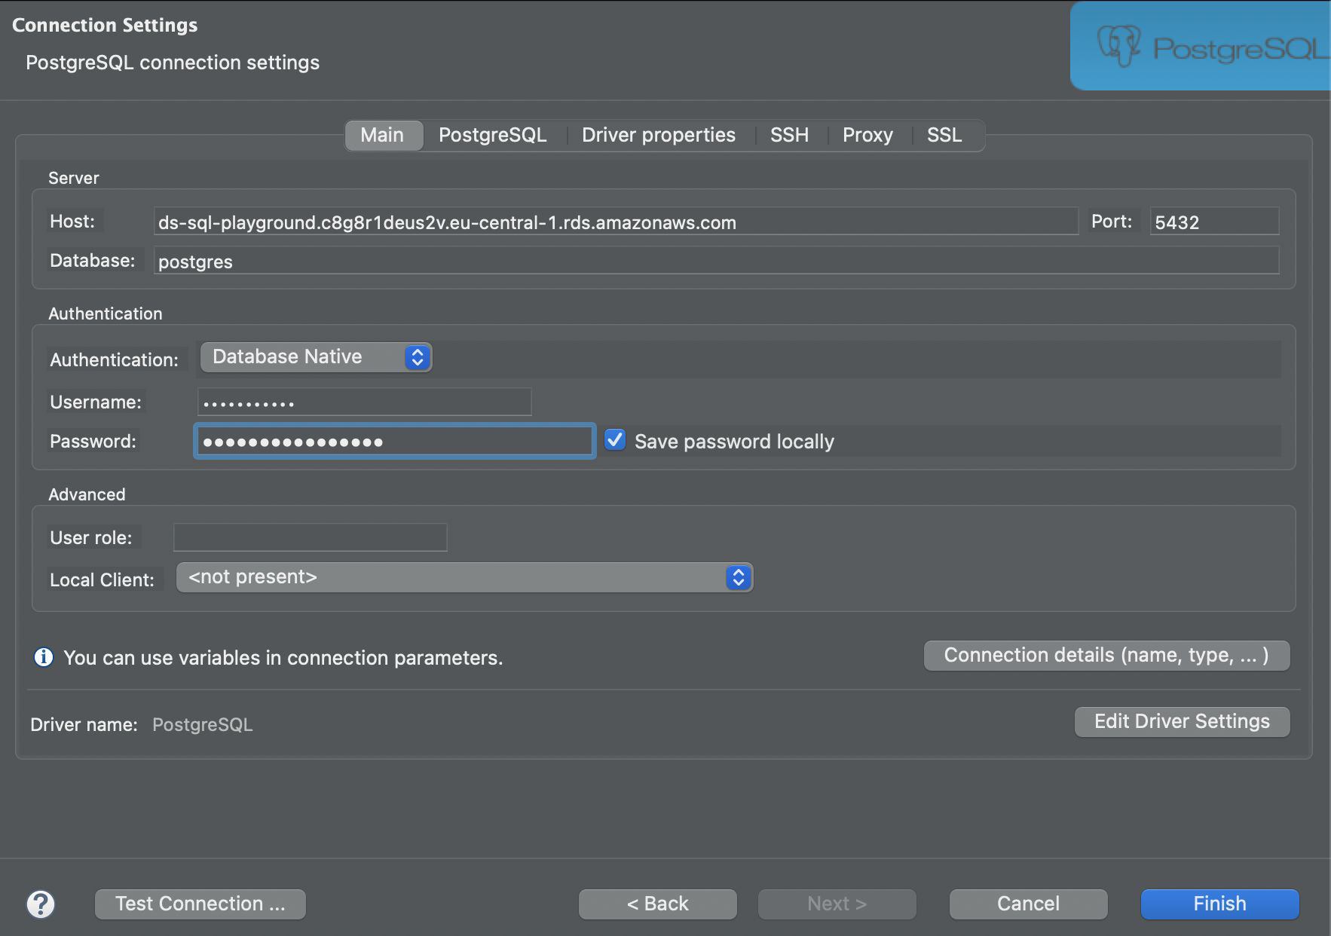This screenshot has width=1331, height=936.
Task: Click Edit Driver Settings
Action: tap(1181, 721)
